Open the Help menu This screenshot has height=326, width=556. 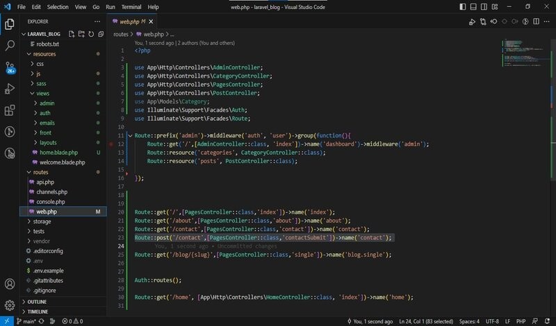pos(153,7)
